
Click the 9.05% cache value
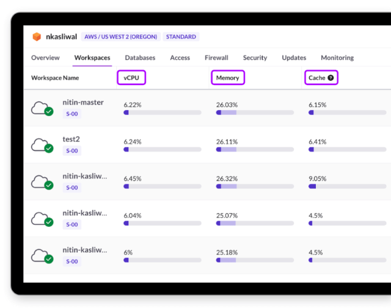click(318, 178)
